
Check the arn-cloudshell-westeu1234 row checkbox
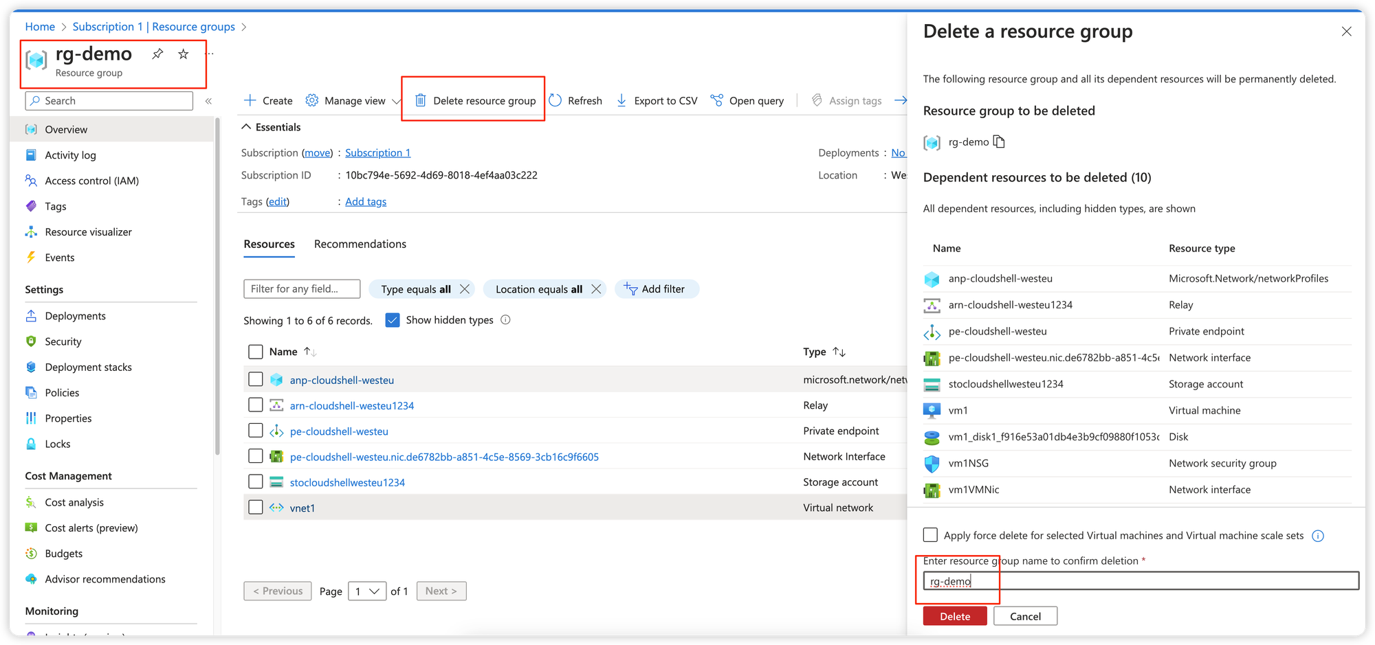pyautogui.click(x=255, y=405)
